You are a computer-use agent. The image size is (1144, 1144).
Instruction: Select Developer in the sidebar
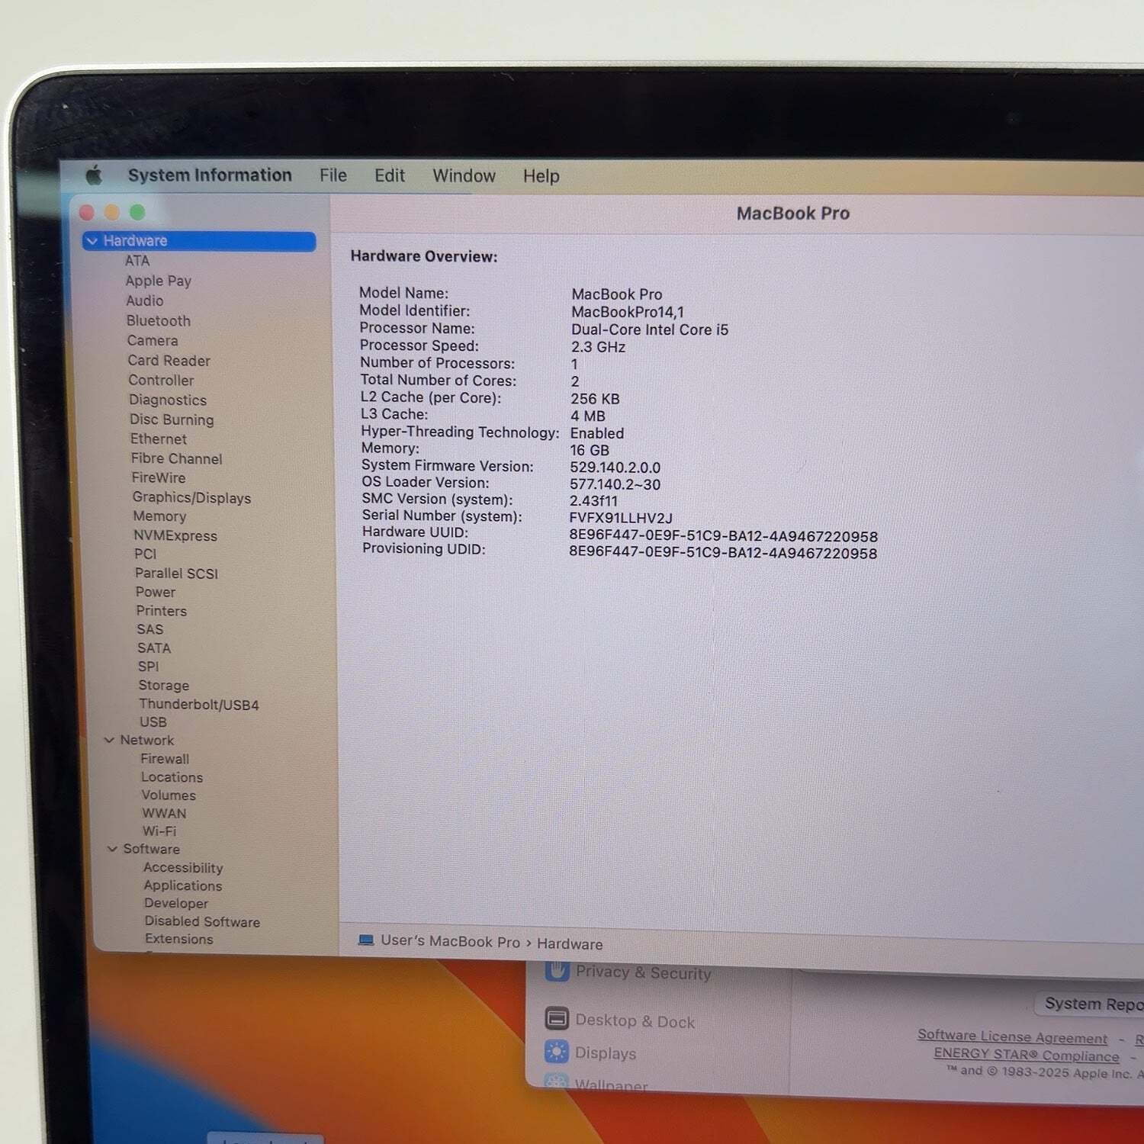point(176,903)
